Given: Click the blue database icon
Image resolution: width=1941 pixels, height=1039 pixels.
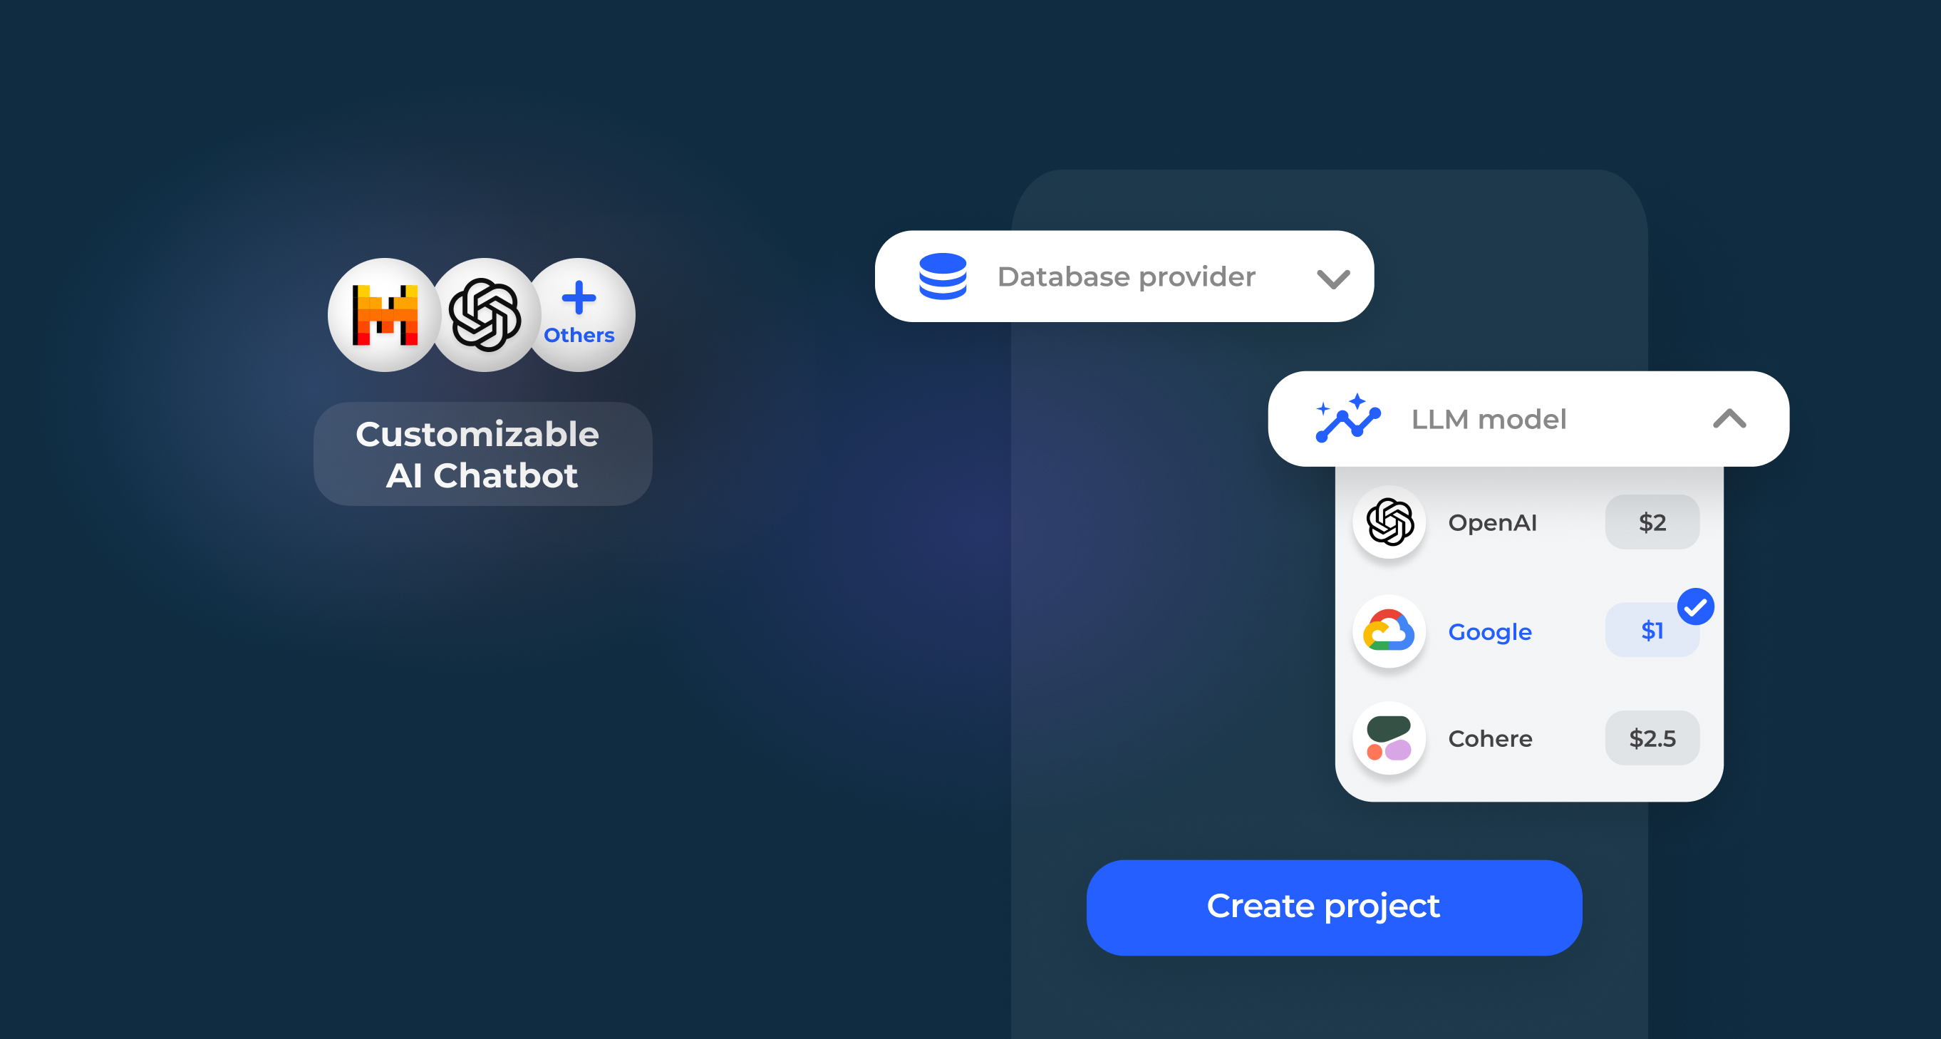Looking at the screenshot, I should point(943,276).
